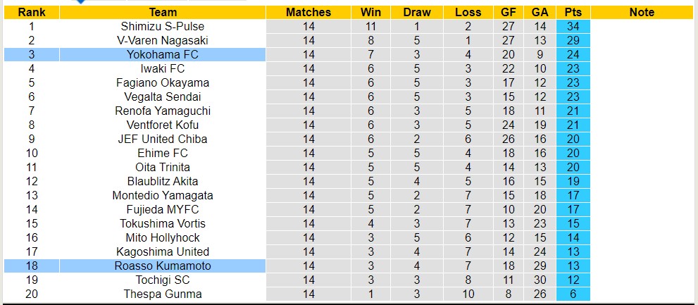Select Shimizu S-Pulse's 34 points cell
Image resolution: width=698 pixels, height=305 pixels.
(573, 26)
